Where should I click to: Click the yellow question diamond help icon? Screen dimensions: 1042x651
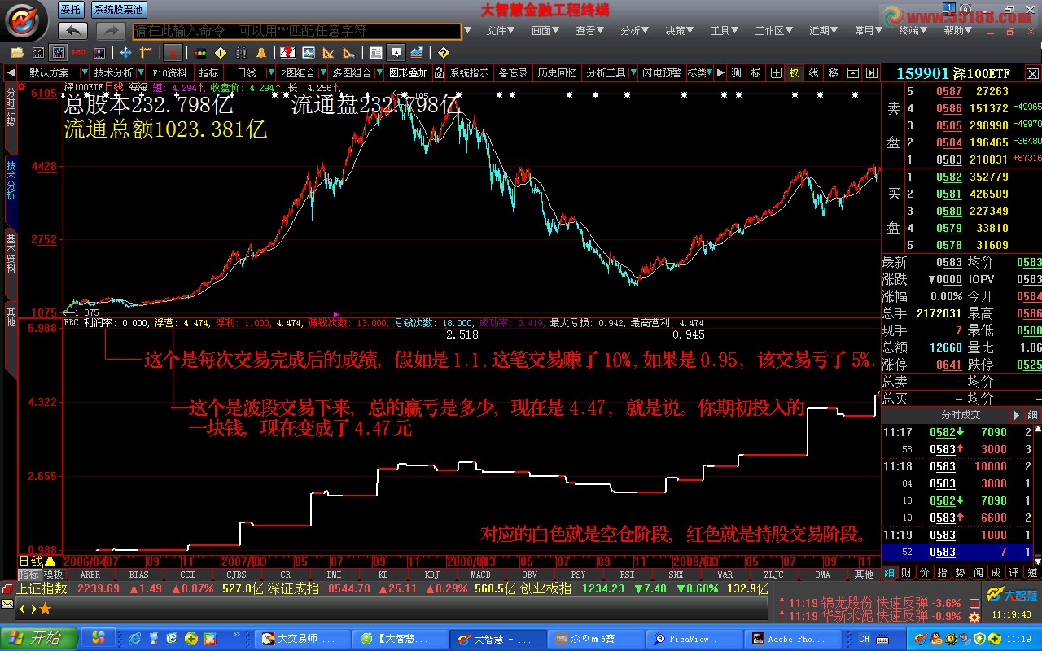click(443, 53)
